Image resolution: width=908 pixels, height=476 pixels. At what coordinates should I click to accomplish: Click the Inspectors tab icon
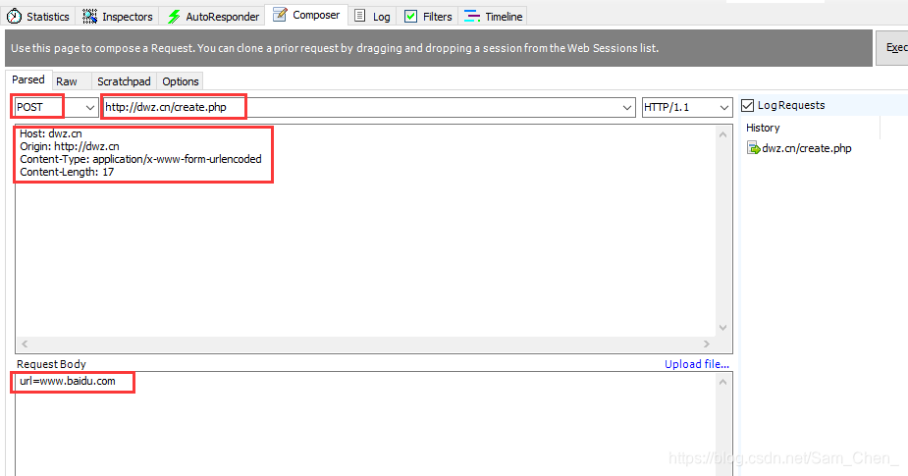[89, 17]
